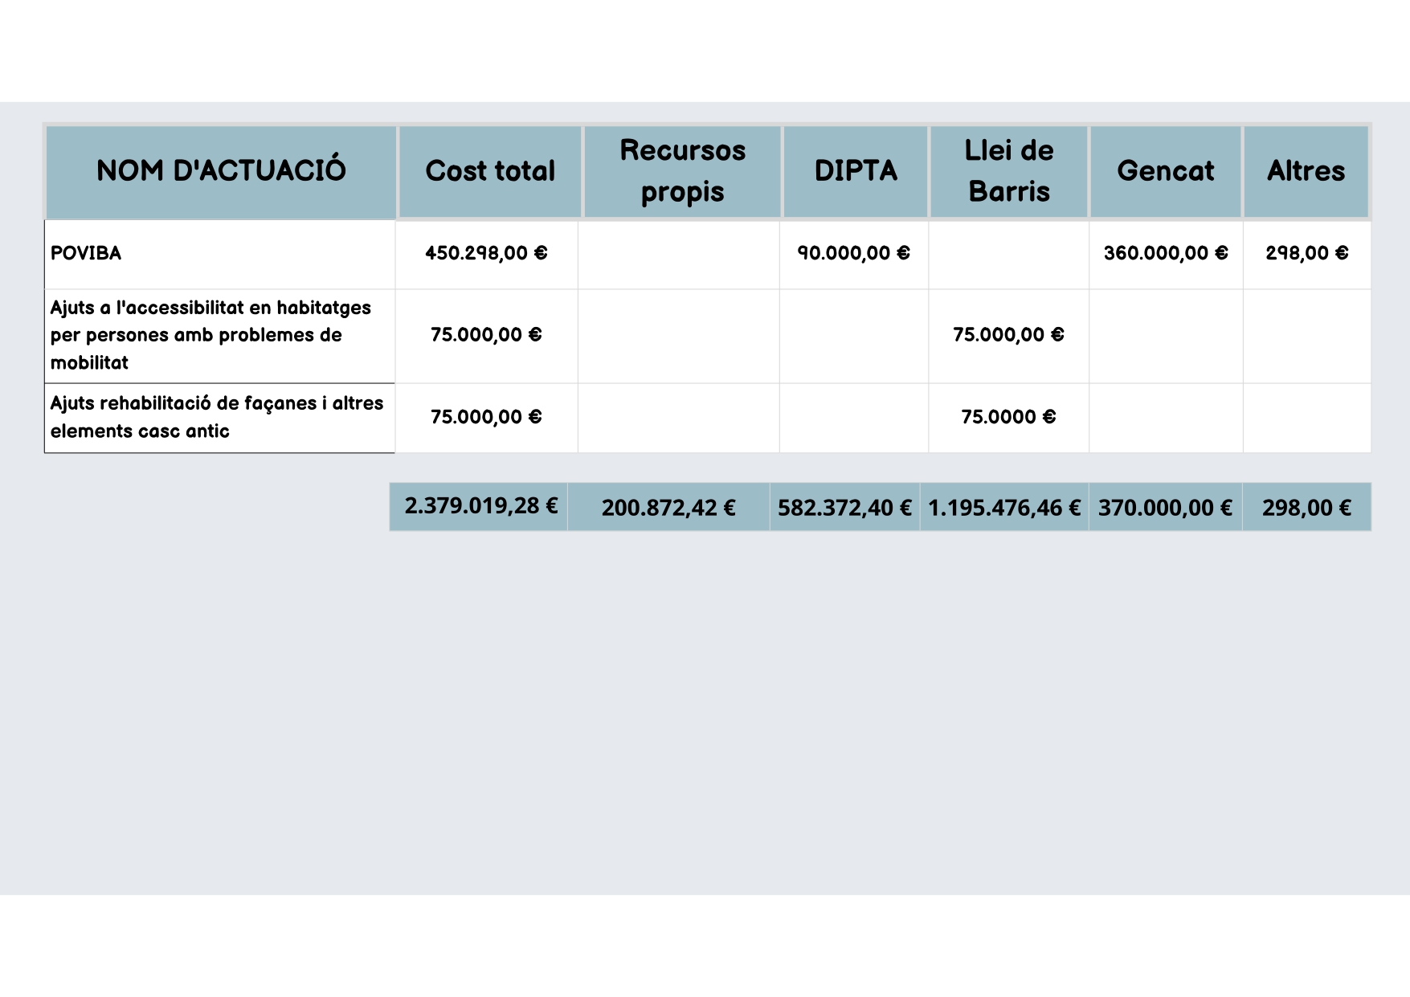The height and width of the screenshot is (997, 1410).
Task: Click the NOM D'ACTUACIÓ column header
Action: (x=221, y=171)
